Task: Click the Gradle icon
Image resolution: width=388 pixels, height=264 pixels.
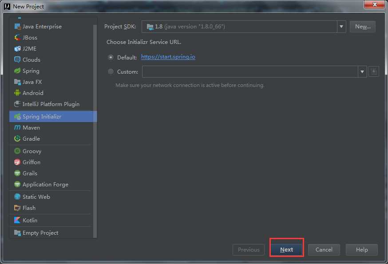Action: (17, 138)
